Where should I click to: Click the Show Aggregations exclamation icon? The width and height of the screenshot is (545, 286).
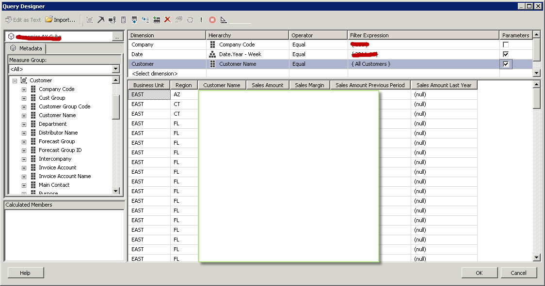point(202,20)
